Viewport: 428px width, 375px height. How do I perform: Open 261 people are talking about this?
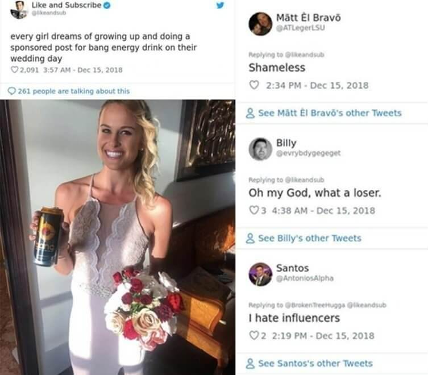[x=74, y=91]
